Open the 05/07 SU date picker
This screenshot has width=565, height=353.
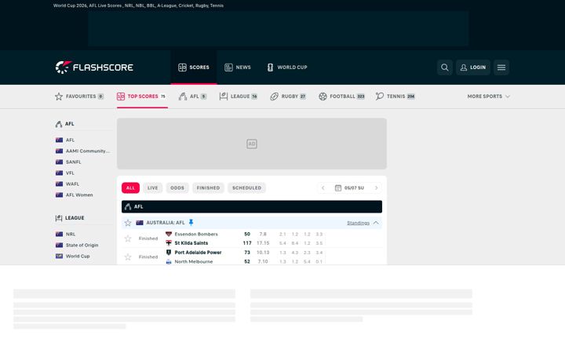pos(349,188)
